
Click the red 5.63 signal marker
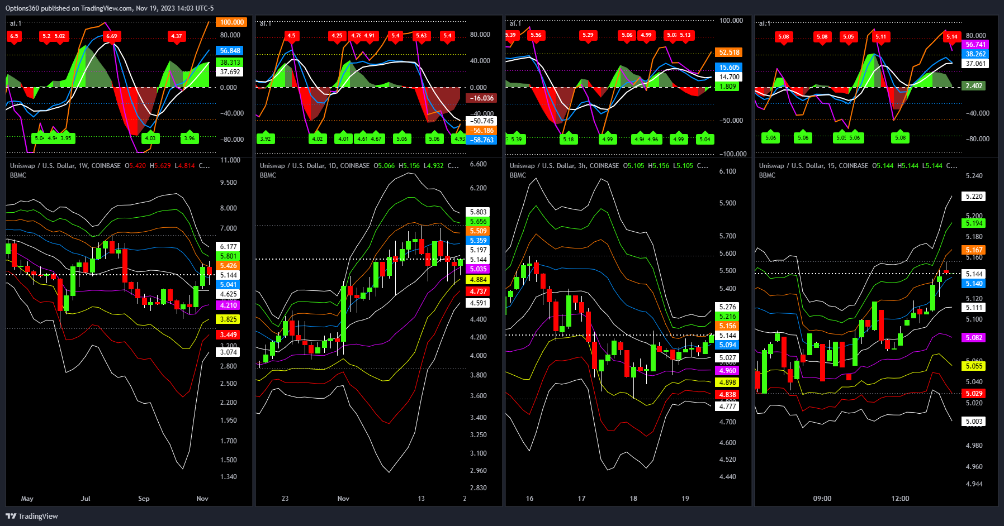(x=421, y=36)
